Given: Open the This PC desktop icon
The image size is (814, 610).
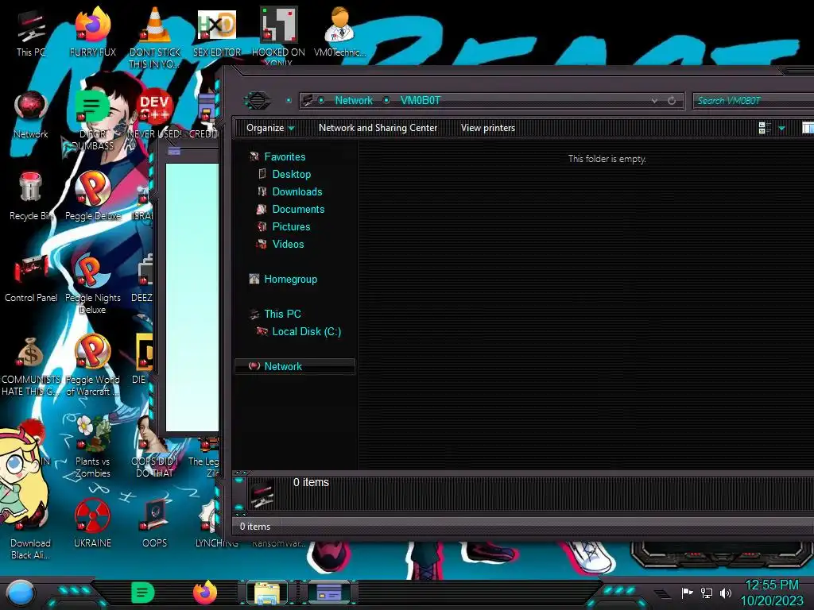Looking at the screenshot, I should (x=31, y=32).
